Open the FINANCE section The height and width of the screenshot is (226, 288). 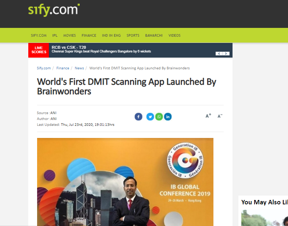pyautogui.click(x=89, y=35)
